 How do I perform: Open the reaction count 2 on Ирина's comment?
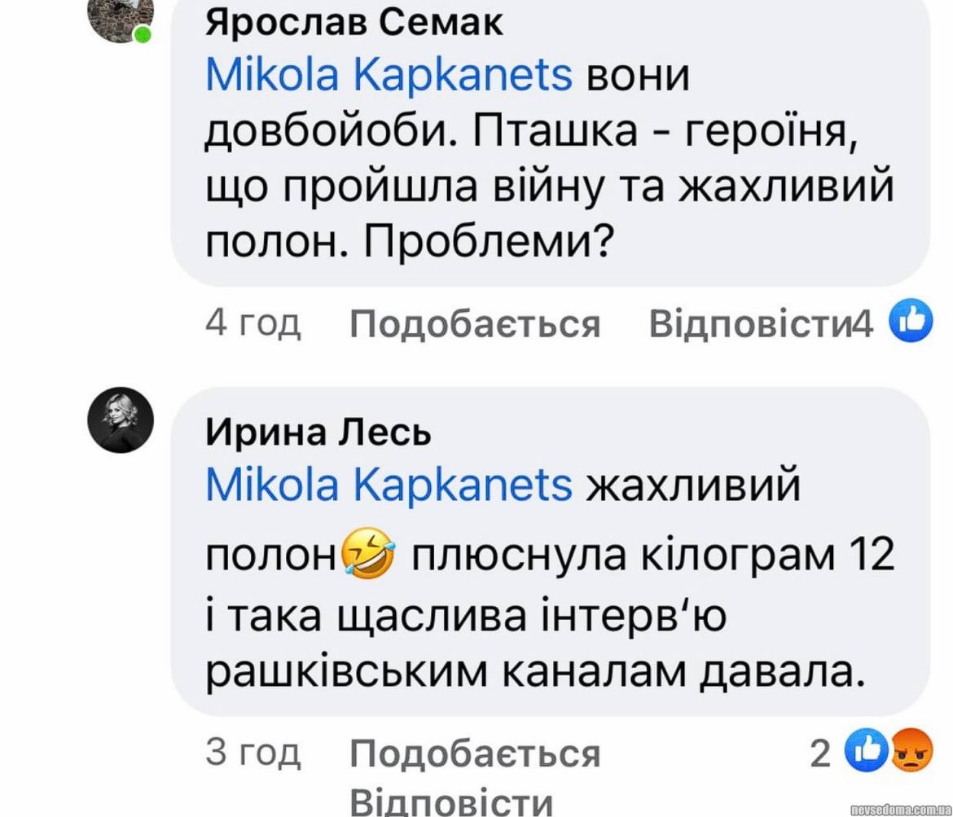pos(820,755)
